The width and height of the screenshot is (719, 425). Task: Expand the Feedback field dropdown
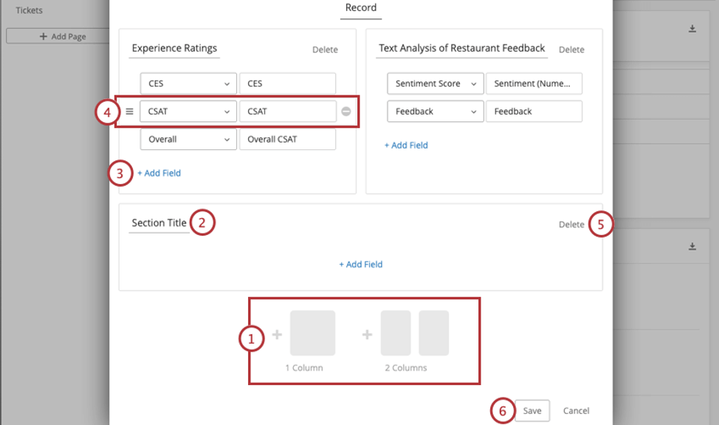(x=435, y=112)
